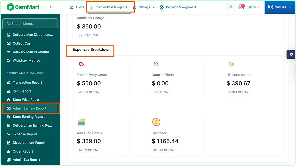Open the chat messages notification icon
Screen dimensions: 296x166
point(241,7)
